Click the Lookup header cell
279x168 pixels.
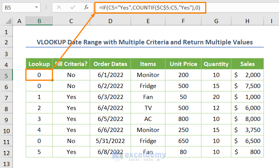(39, 64)
